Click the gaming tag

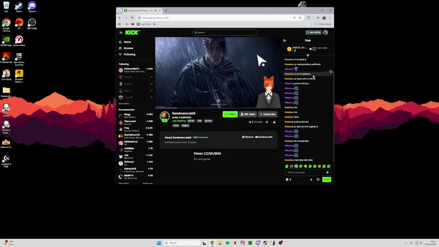pyautogui.click(x=208, y=121)
